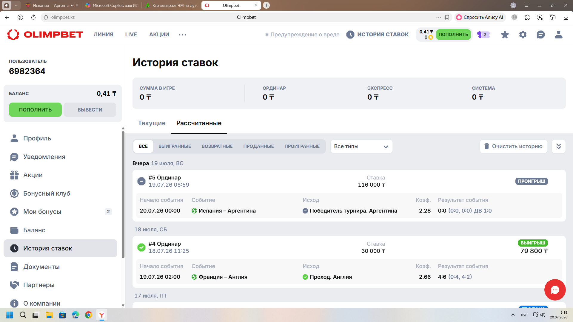
Task: Click the Уведомления sidebar icon
Action: click(14, 157)
